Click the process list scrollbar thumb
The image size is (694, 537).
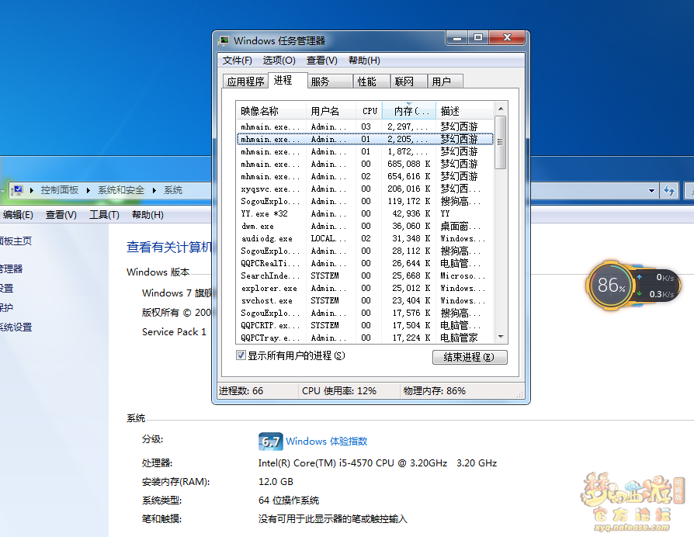click(x=501, y=142)
